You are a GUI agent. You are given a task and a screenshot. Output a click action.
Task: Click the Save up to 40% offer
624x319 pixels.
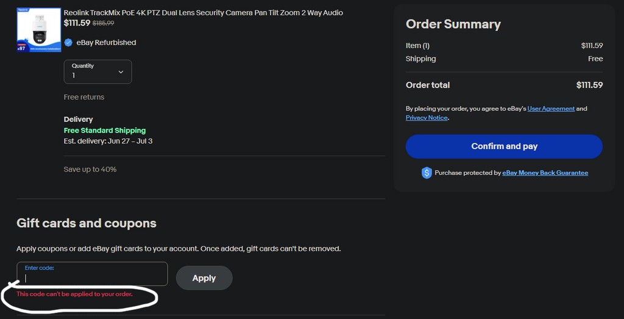[x=90, y=169]
